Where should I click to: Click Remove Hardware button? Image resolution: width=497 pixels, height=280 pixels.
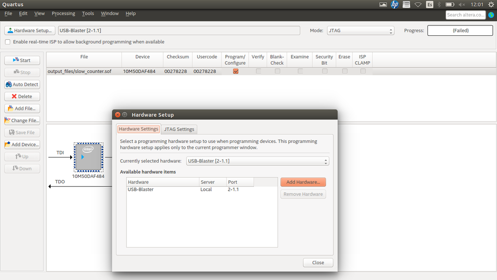pos(303,194)
